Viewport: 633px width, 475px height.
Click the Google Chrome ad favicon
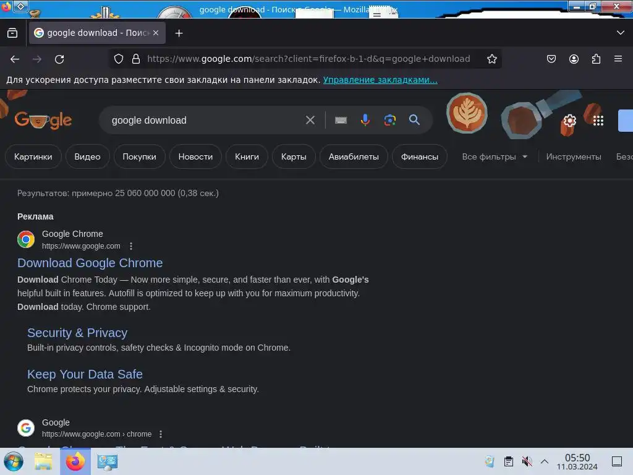(26, 239)
